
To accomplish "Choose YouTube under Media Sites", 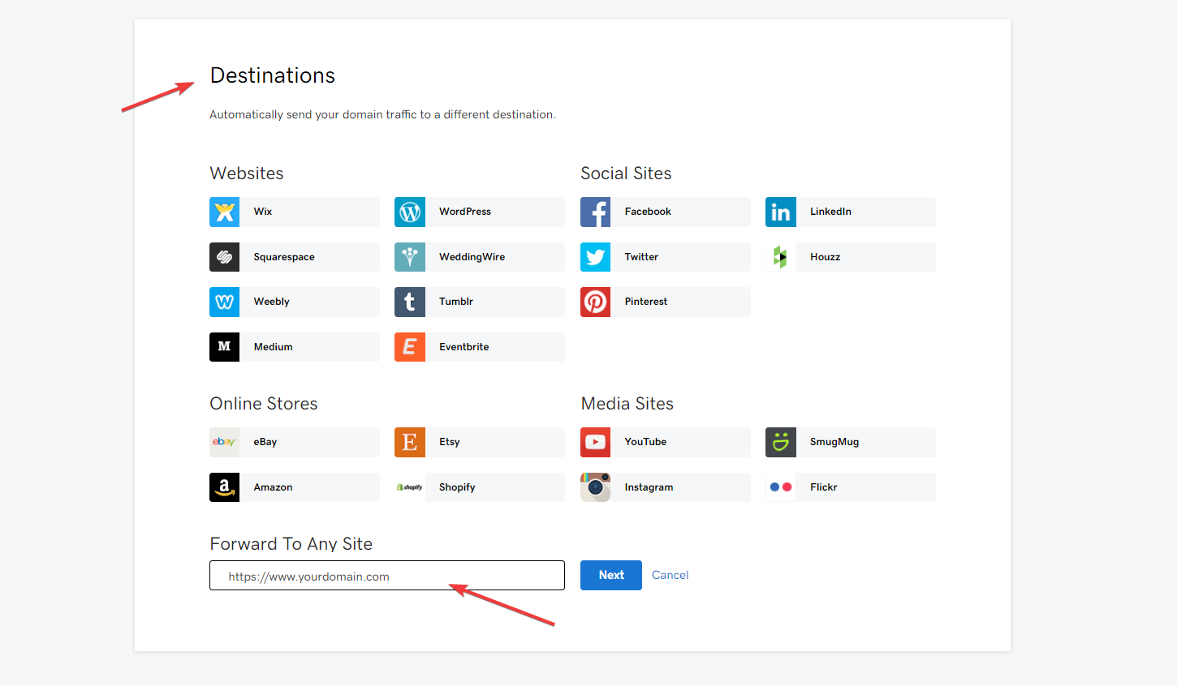I will click(x=666, y=442).
